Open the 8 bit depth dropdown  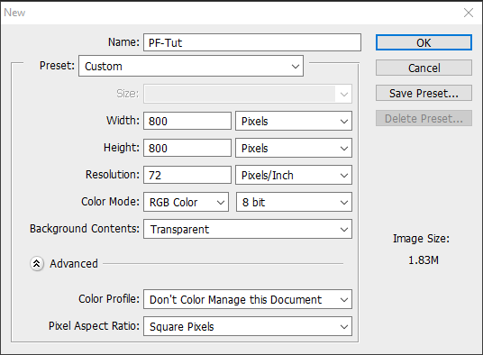(294, 202)
